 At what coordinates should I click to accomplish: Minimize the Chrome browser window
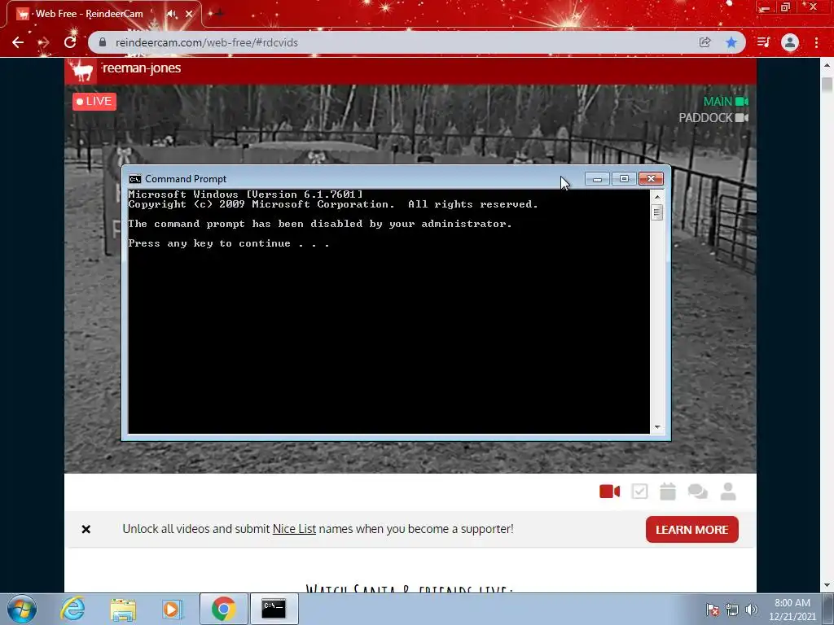pos(765,7)
